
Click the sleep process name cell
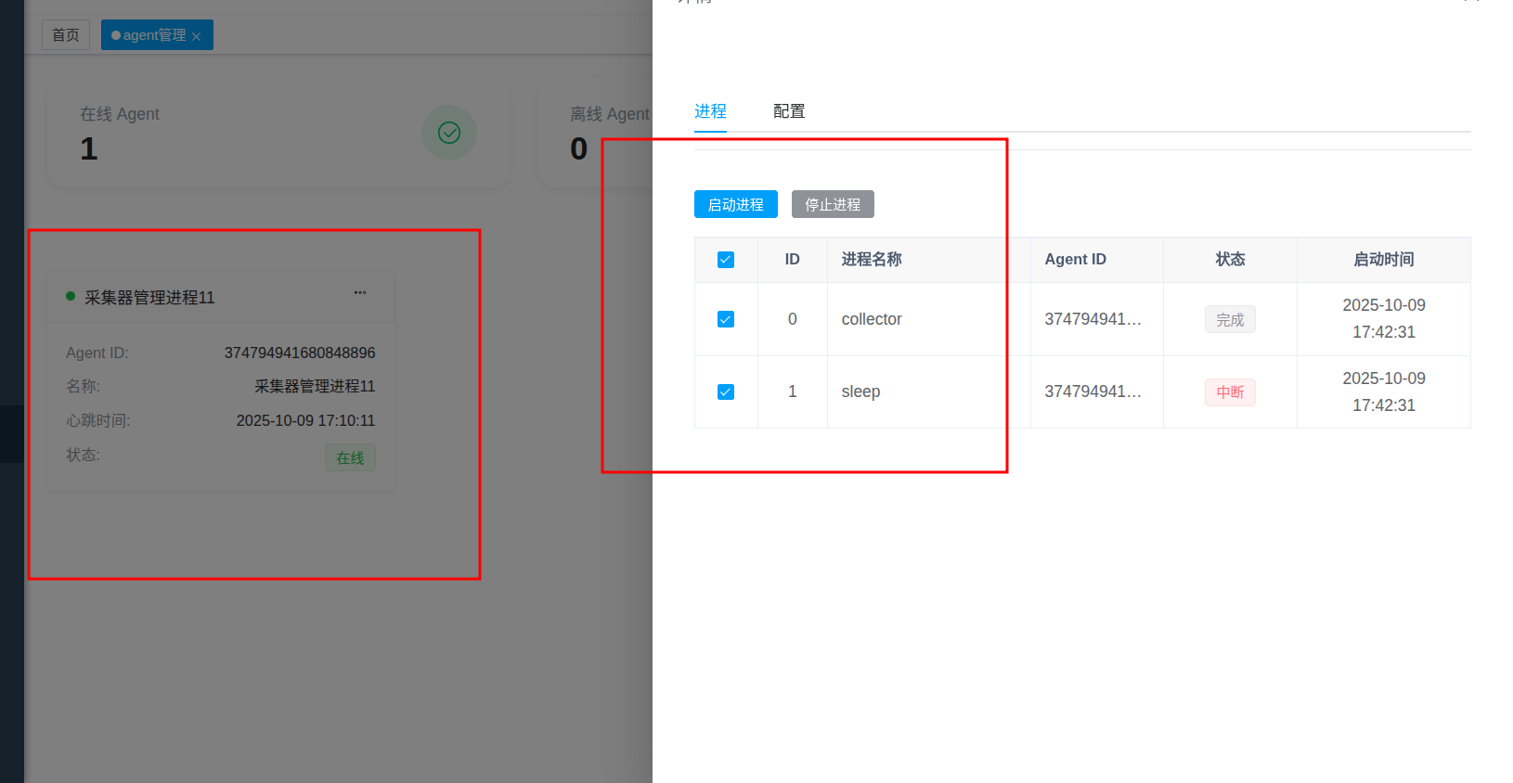[x=860, y=391]
